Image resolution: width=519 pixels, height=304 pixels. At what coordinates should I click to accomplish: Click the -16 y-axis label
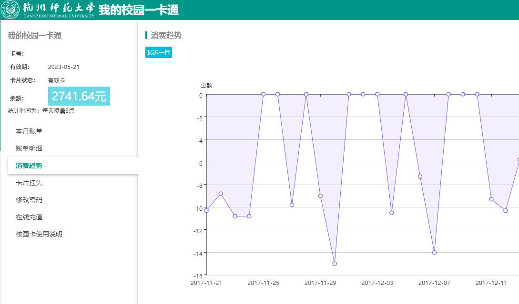click(x=198, y=276)
